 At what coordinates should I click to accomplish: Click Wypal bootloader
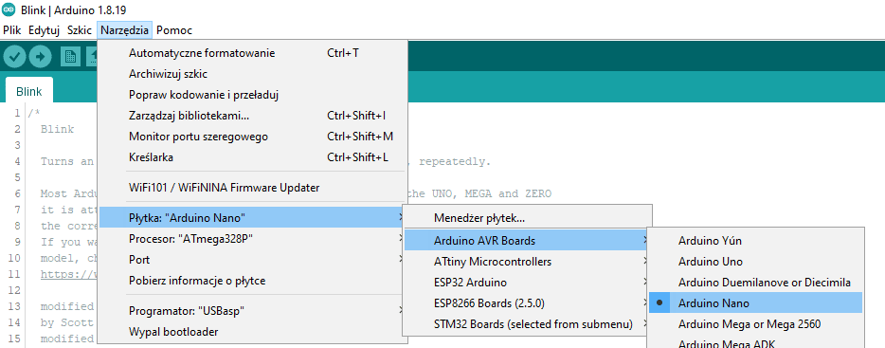252,332
